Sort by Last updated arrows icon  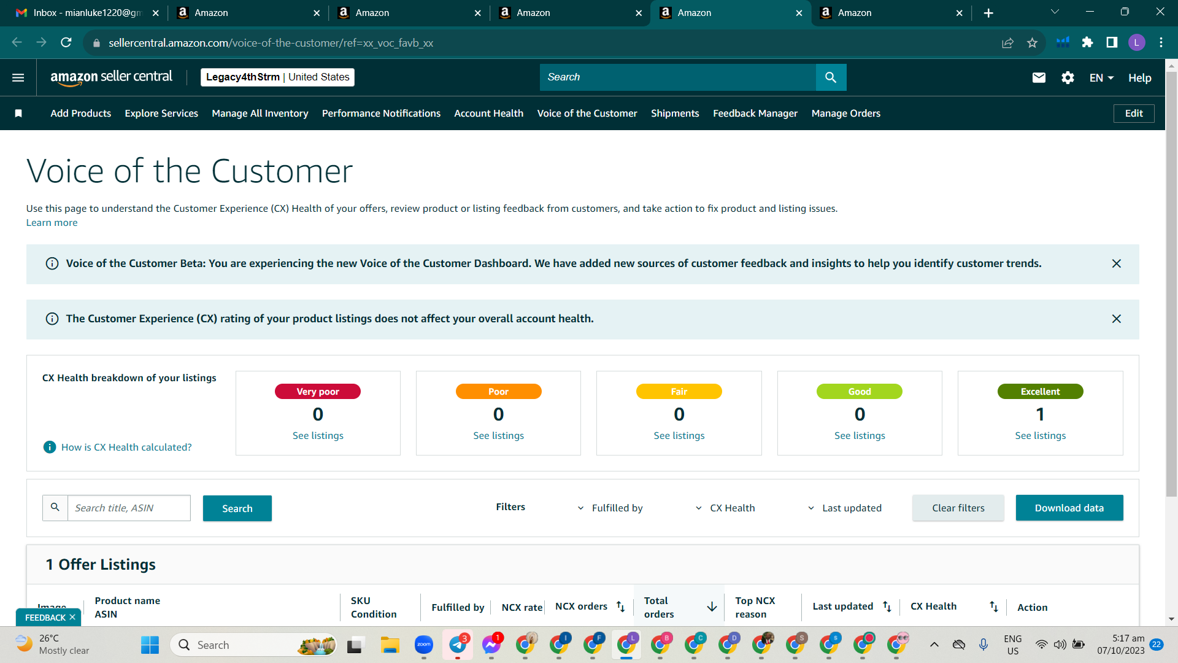coord(887,607)
